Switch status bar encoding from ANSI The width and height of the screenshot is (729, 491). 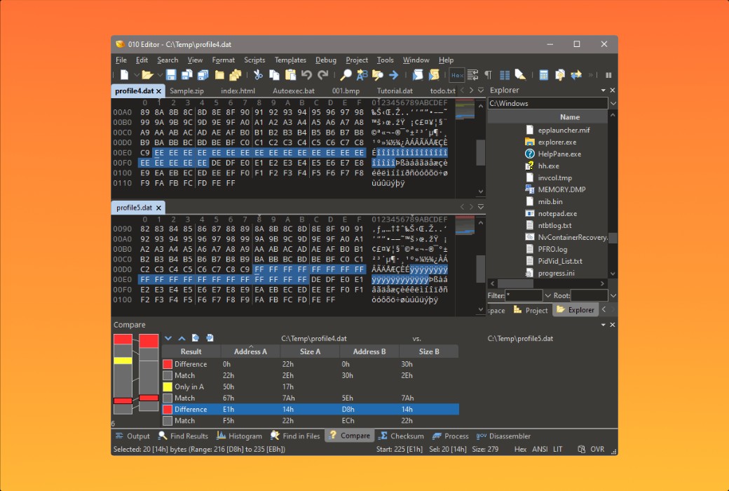coord(539,448)
